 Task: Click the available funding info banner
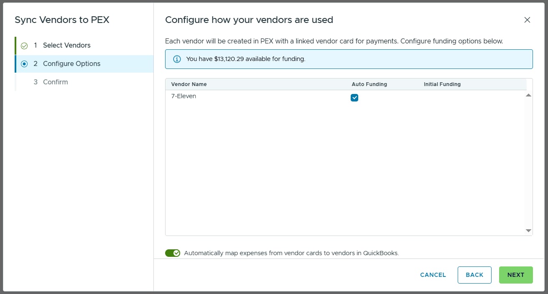pos(349,59)
